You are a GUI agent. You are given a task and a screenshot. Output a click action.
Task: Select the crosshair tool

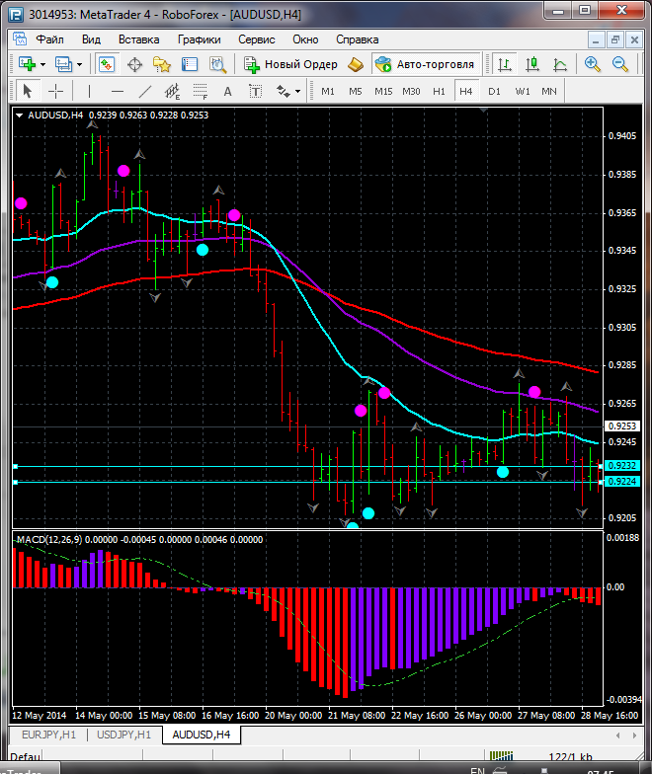(55, 91)
